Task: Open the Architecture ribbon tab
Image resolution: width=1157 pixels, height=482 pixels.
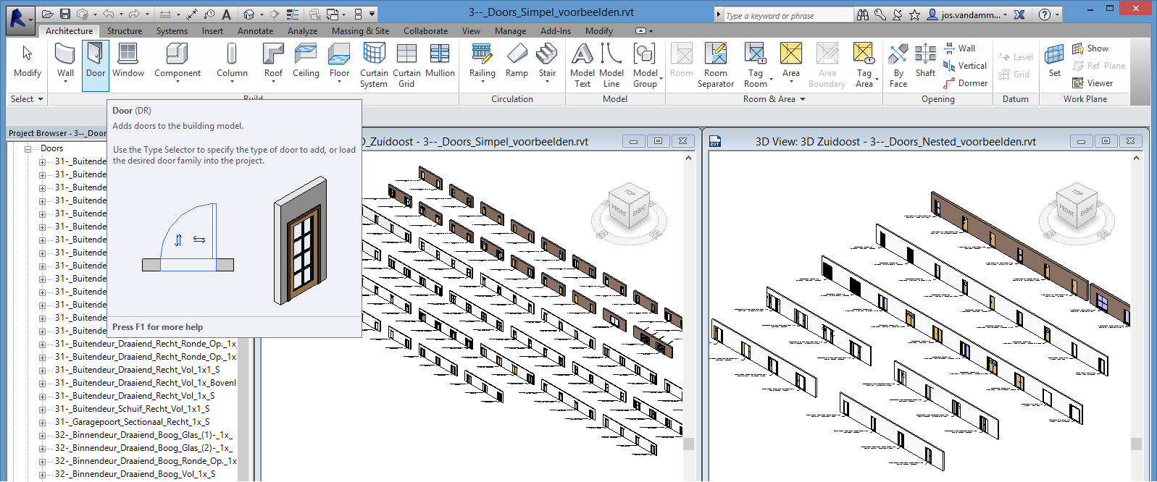Action: click(69, 31)
